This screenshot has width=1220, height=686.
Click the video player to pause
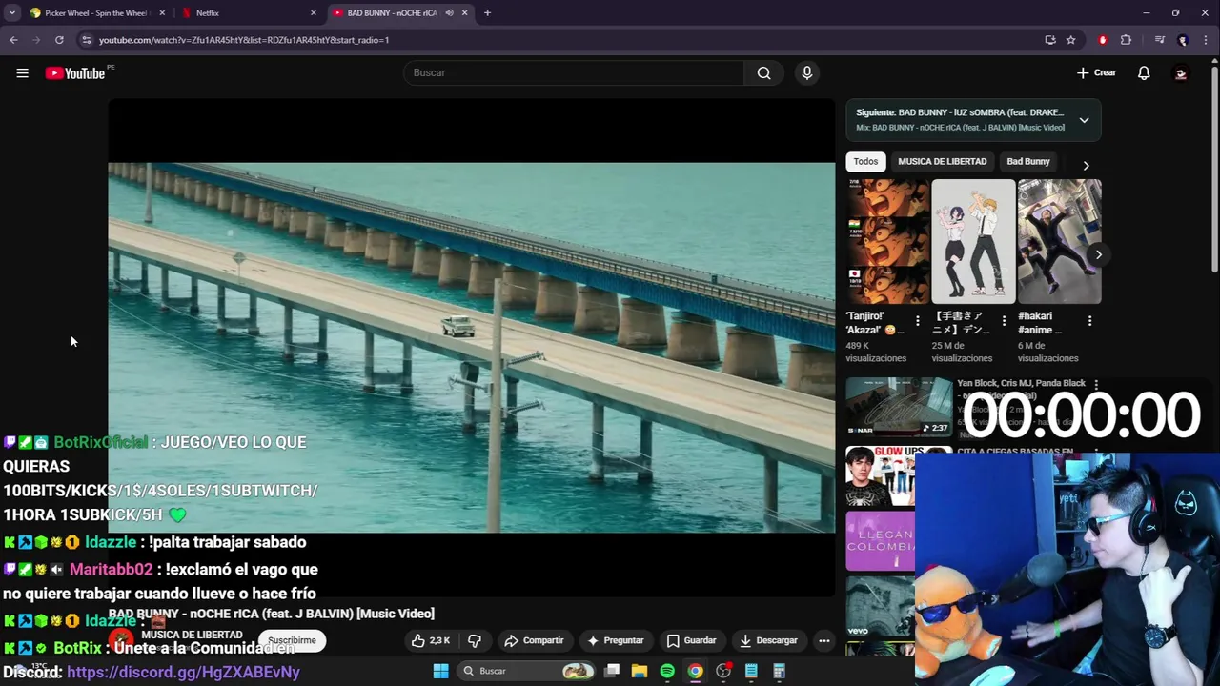tap(472, 348)
